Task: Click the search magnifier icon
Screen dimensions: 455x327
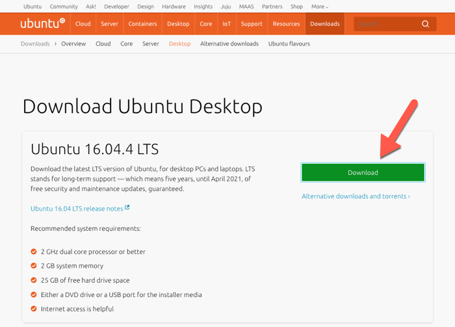Action: [425, 24]
